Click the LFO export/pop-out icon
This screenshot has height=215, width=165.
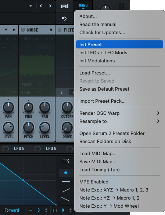(66, 161)
